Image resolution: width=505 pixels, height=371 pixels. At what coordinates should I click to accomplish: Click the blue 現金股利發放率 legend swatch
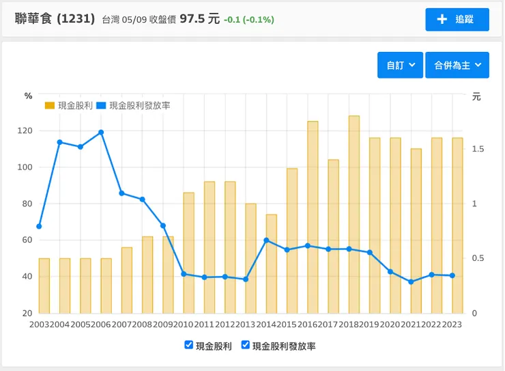click(101, 106)
